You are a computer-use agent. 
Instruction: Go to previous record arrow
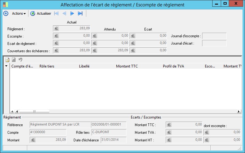(x=64, y=13)
